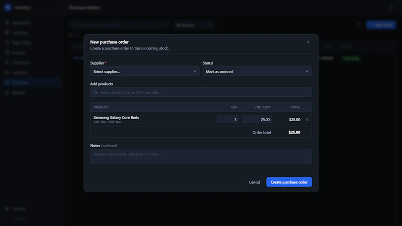
Task: Click the Notes text area
Action: pos(201,156)
